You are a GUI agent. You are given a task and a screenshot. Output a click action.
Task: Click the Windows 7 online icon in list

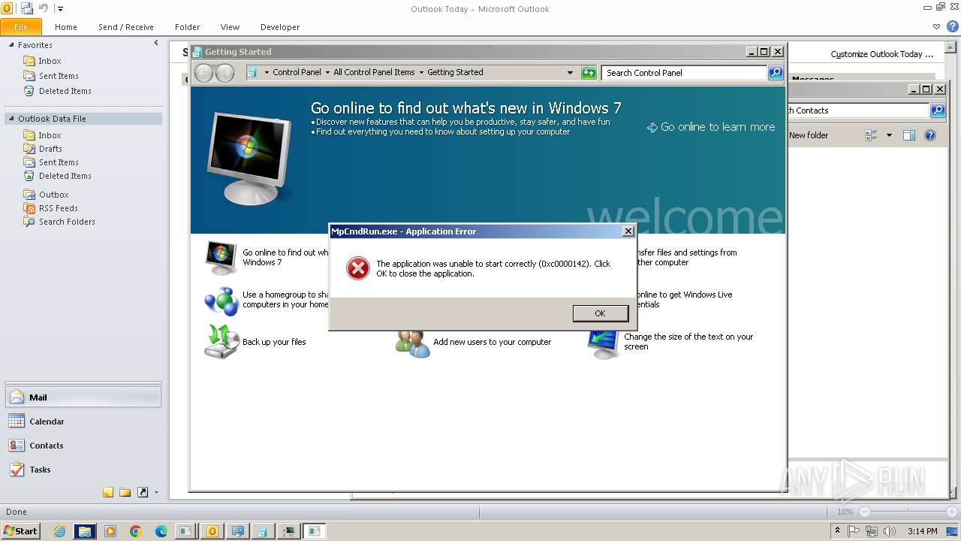click(x=221, y=257)
